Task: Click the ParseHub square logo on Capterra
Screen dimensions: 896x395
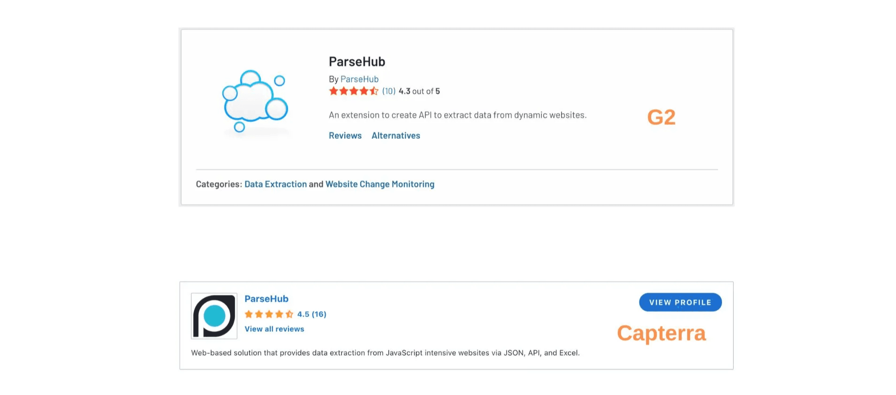Action: click(214, 316)
